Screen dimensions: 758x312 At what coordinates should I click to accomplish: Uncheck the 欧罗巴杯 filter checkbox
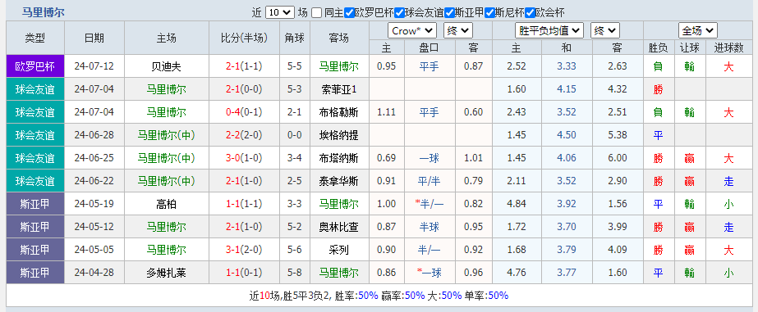pyautogui.click(x=349, y=12)
